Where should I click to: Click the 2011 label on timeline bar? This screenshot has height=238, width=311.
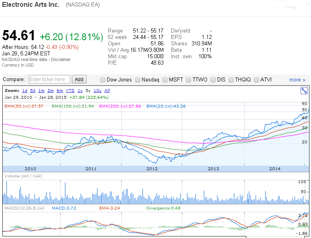[91, 169]
